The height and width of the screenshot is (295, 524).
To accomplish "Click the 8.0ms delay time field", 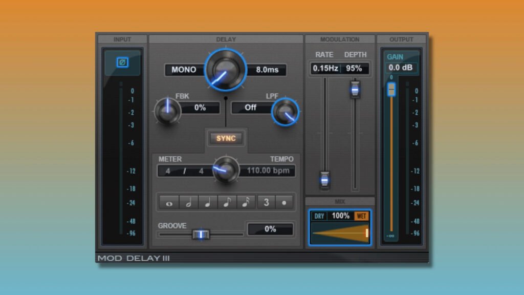I will [x=267, y=70].
